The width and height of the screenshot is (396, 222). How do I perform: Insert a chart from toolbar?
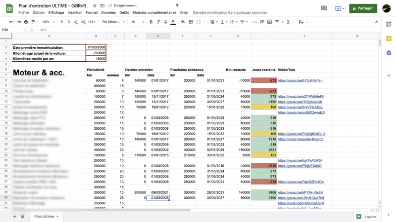269,22
